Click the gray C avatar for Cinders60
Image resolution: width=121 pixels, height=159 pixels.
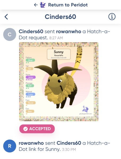click(x=10, y=34)
